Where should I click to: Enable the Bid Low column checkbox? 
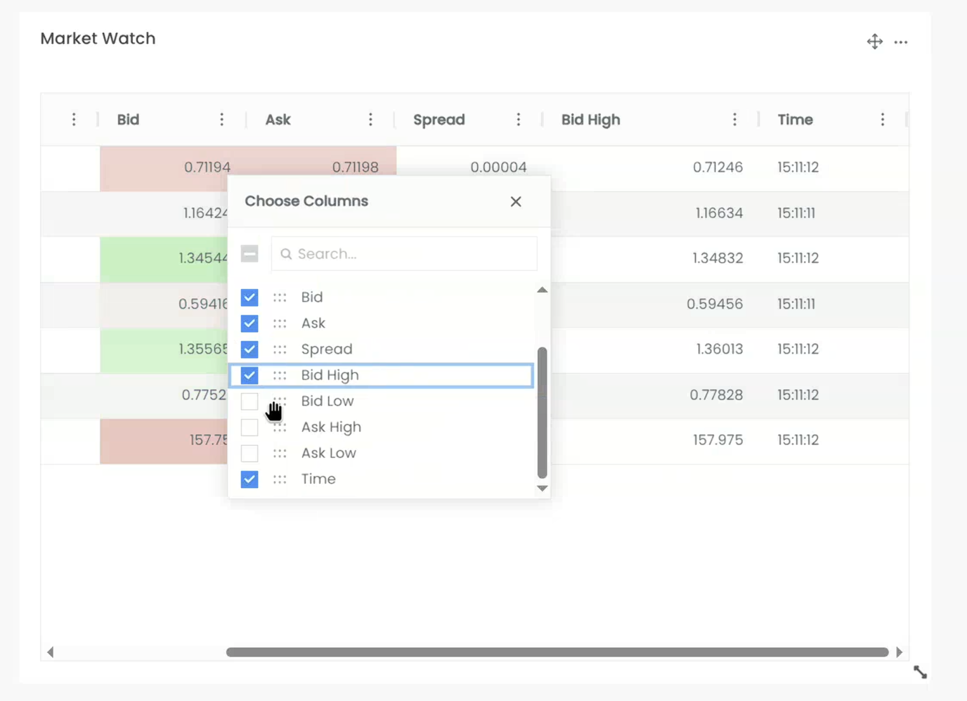(249, 401)
